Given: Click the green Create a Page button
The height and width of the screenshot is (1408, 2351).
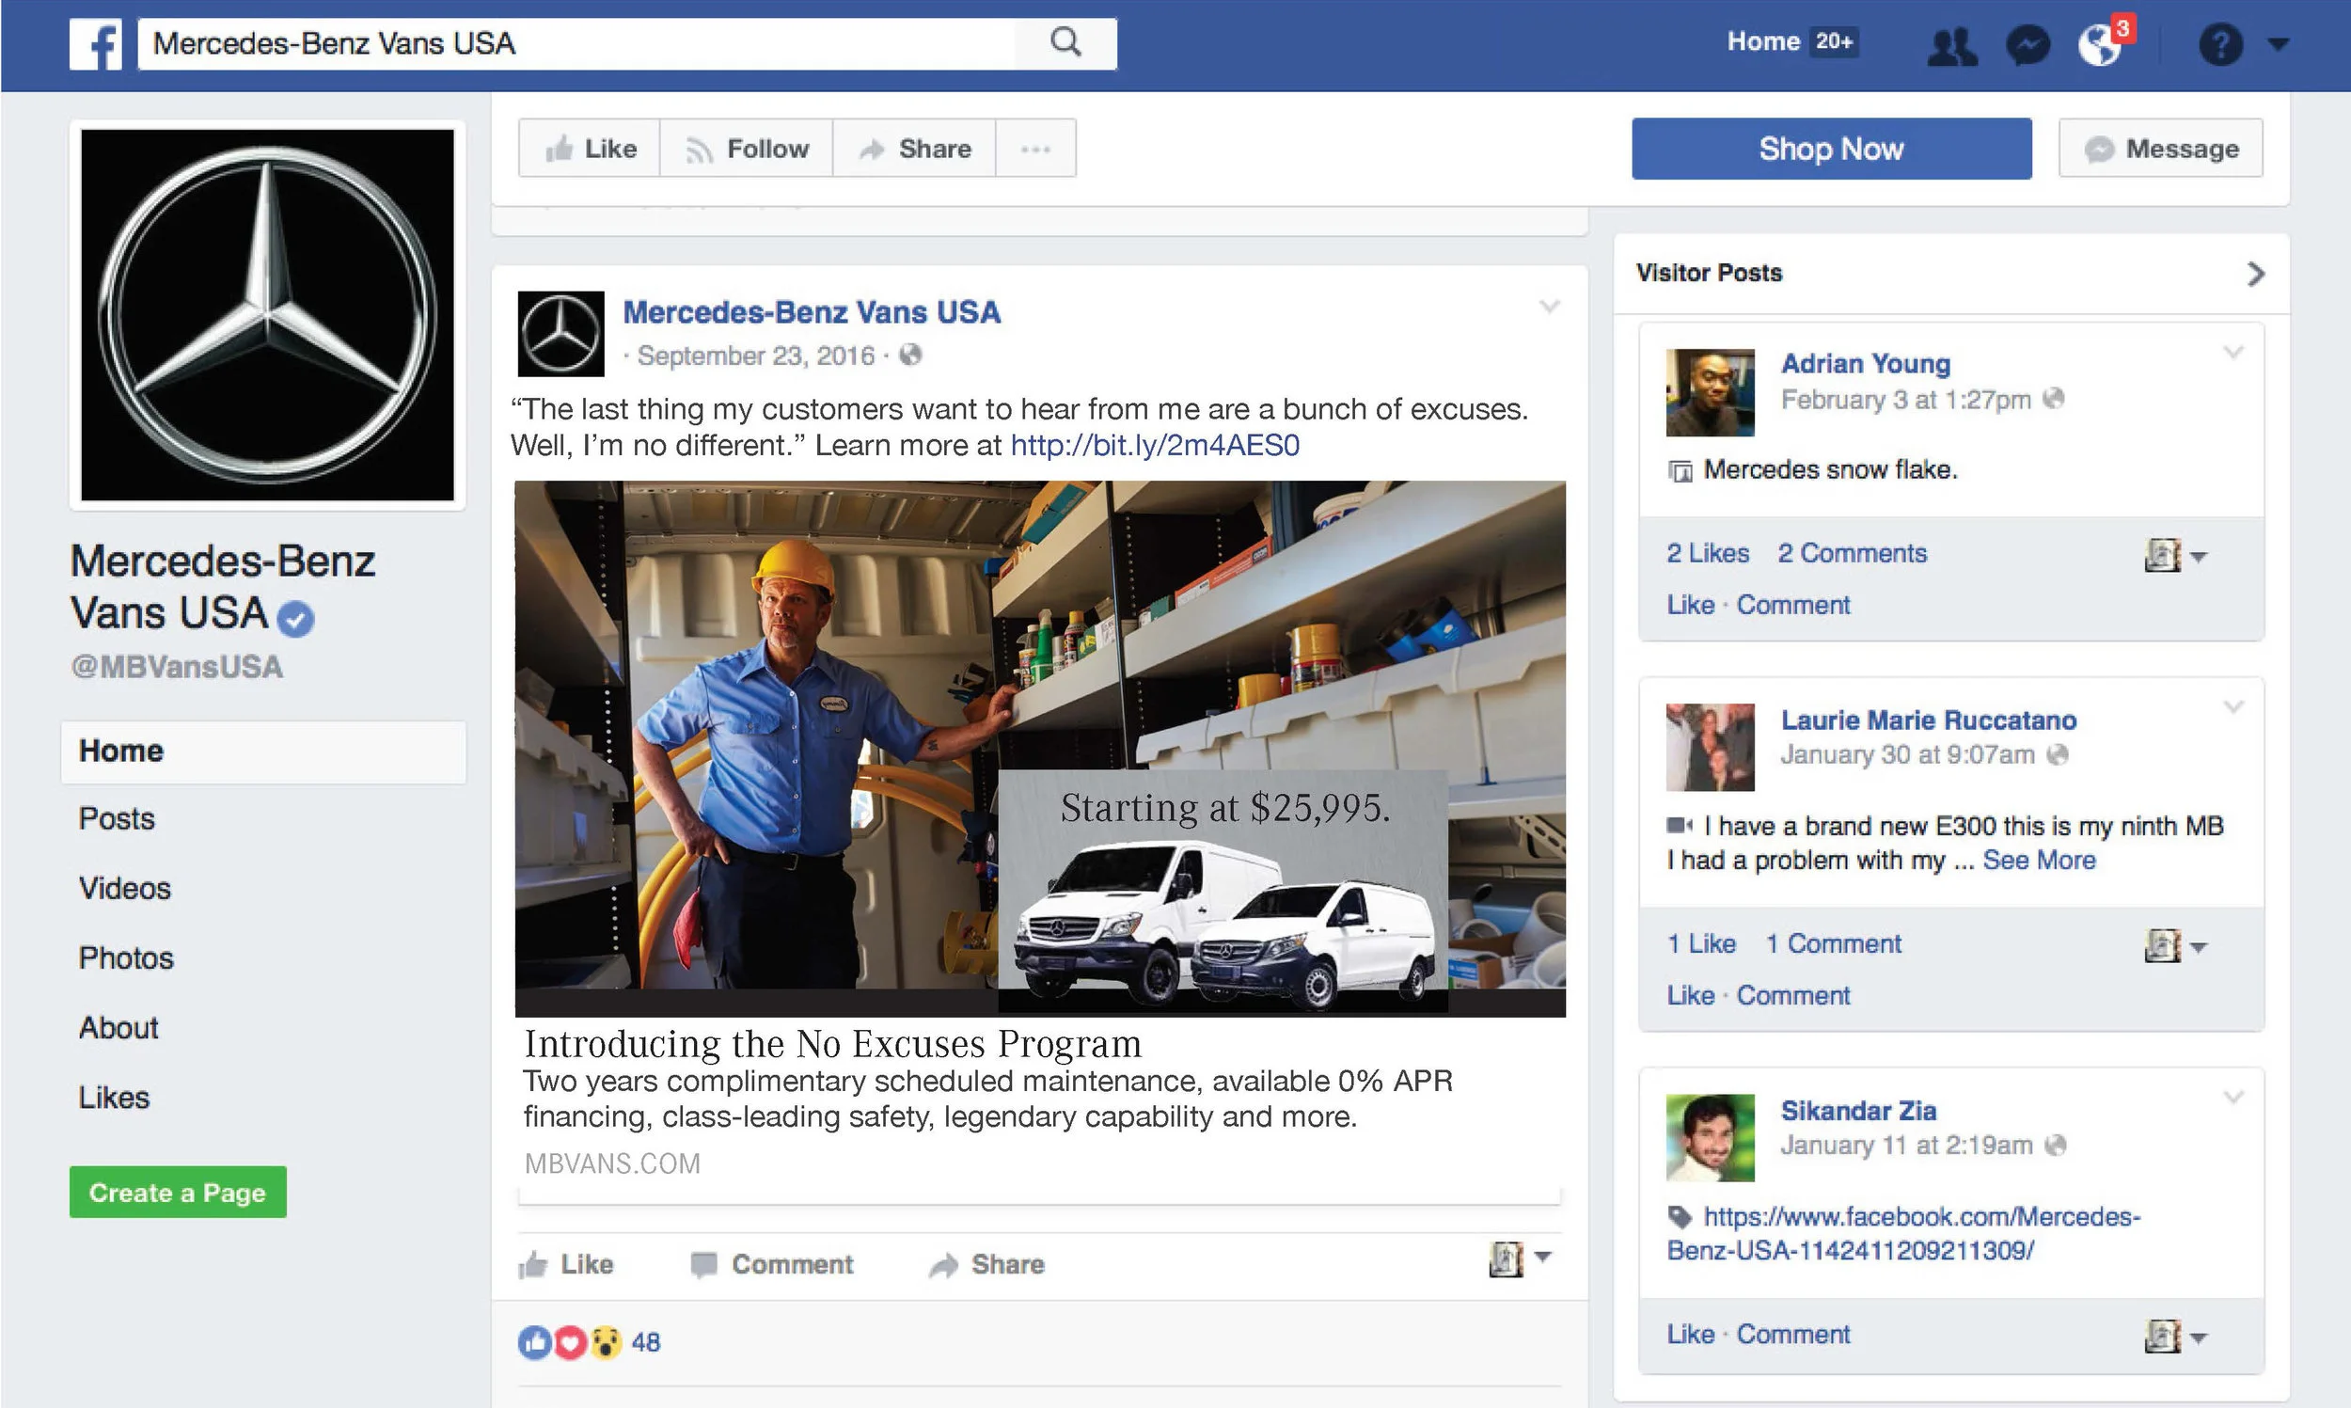Looking at the screenshot, I should (178, 1193).
